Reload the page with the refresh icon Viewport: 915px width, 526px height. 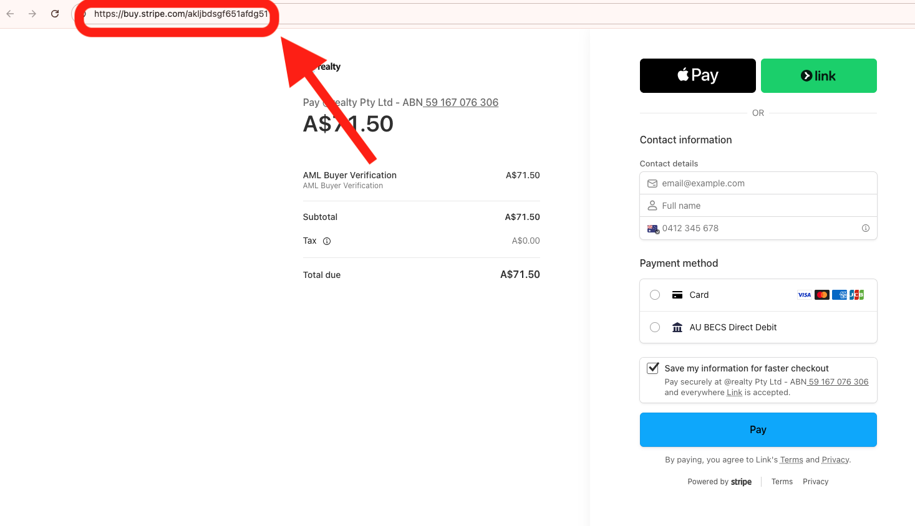pos(55,14)
